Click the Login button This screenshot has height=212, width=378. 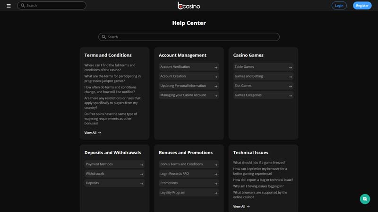click(339, 6)
